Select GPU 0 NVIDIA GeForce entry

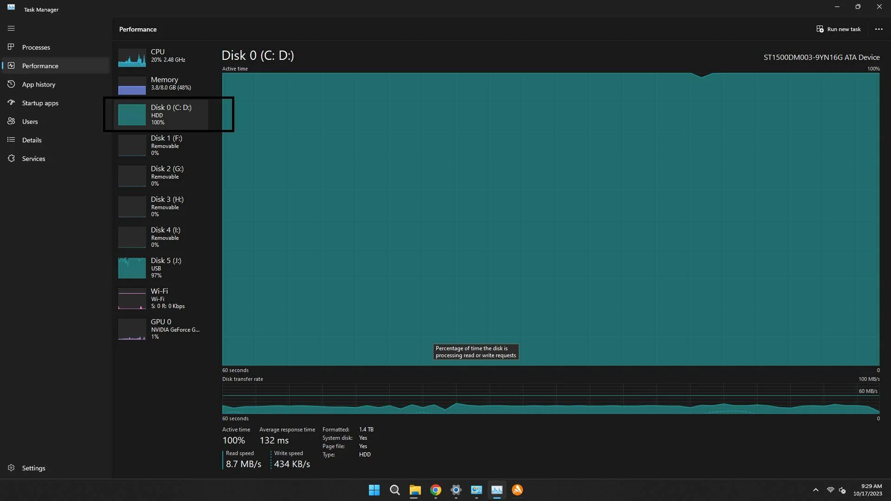[161, 329]
